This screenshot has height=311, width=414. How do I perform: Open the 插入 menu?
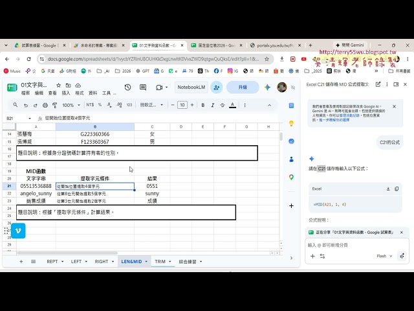click(x=66, y=93)
